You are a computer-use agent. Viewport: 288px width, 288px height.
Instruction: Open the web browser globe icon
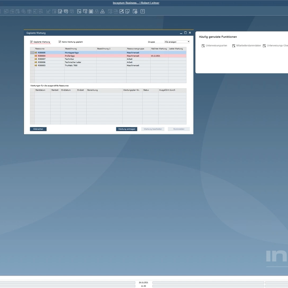135,11
